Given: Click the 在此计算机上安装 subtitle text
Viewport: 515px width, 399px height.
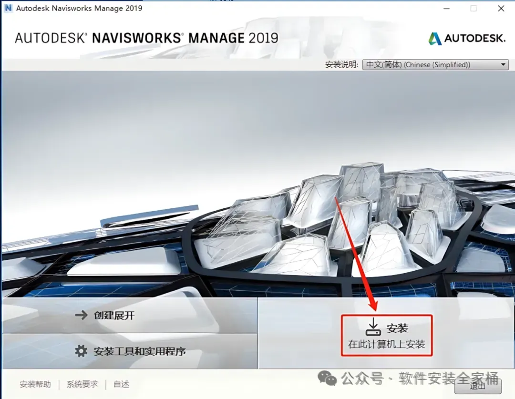Looking at the screenshot, I should 387,344.
